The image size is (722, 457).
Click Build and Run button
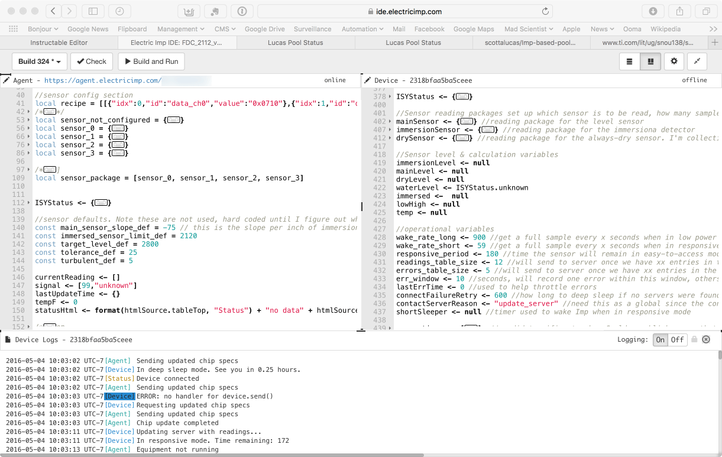(x=151, y=61)
